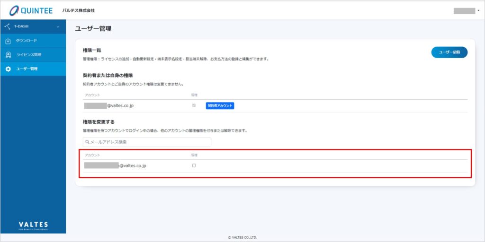Click the 契約者アカウント badge
Viewport: 485px width, 242px height.
220,106
